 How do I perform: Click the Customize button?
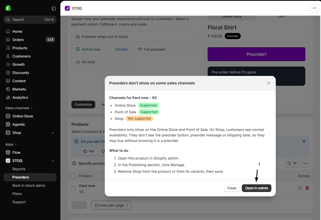(83, 105)
